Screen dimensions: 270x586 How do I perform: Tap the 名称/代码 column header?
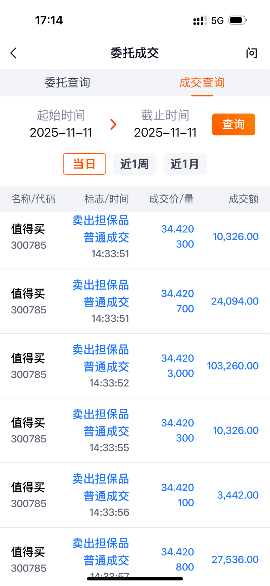[33, 199]
